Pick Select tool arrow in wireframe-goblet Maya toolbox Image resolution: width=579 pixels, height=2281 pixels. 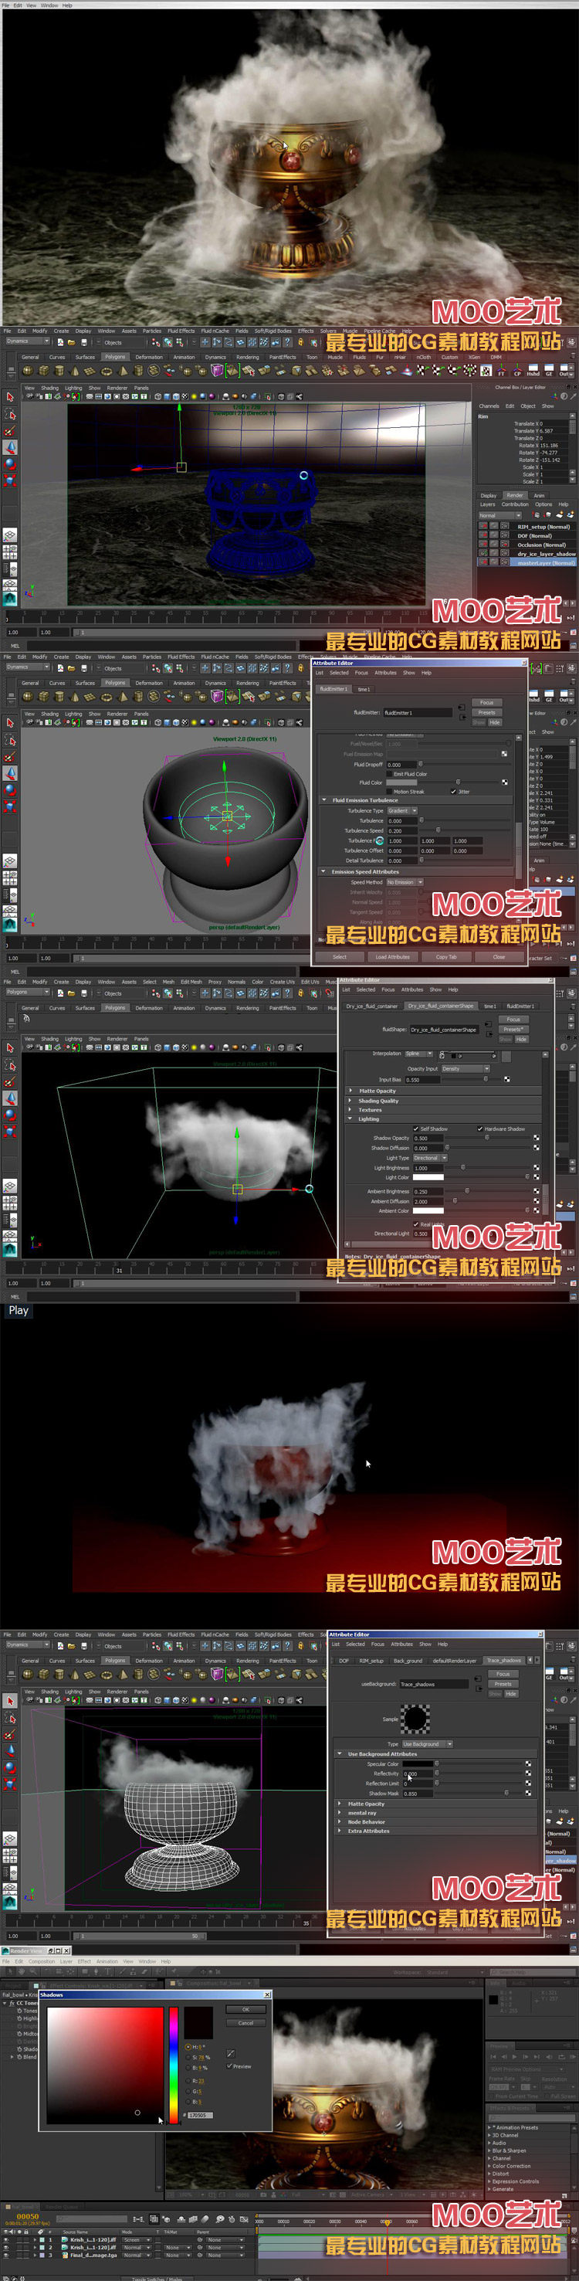[10, 398]
